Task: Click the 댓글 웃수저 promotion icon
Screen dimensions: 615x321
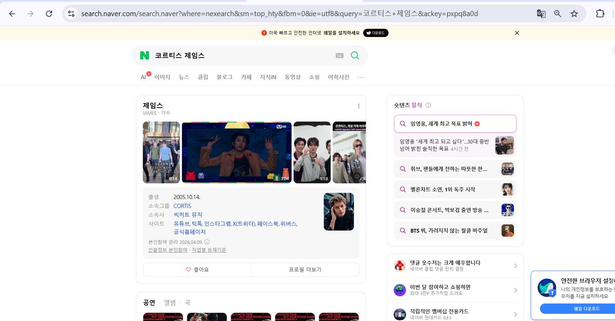Action: 400,266
